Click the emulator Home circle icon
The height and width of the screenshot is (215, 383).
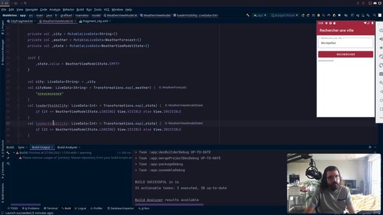click(x=381, y=100)
